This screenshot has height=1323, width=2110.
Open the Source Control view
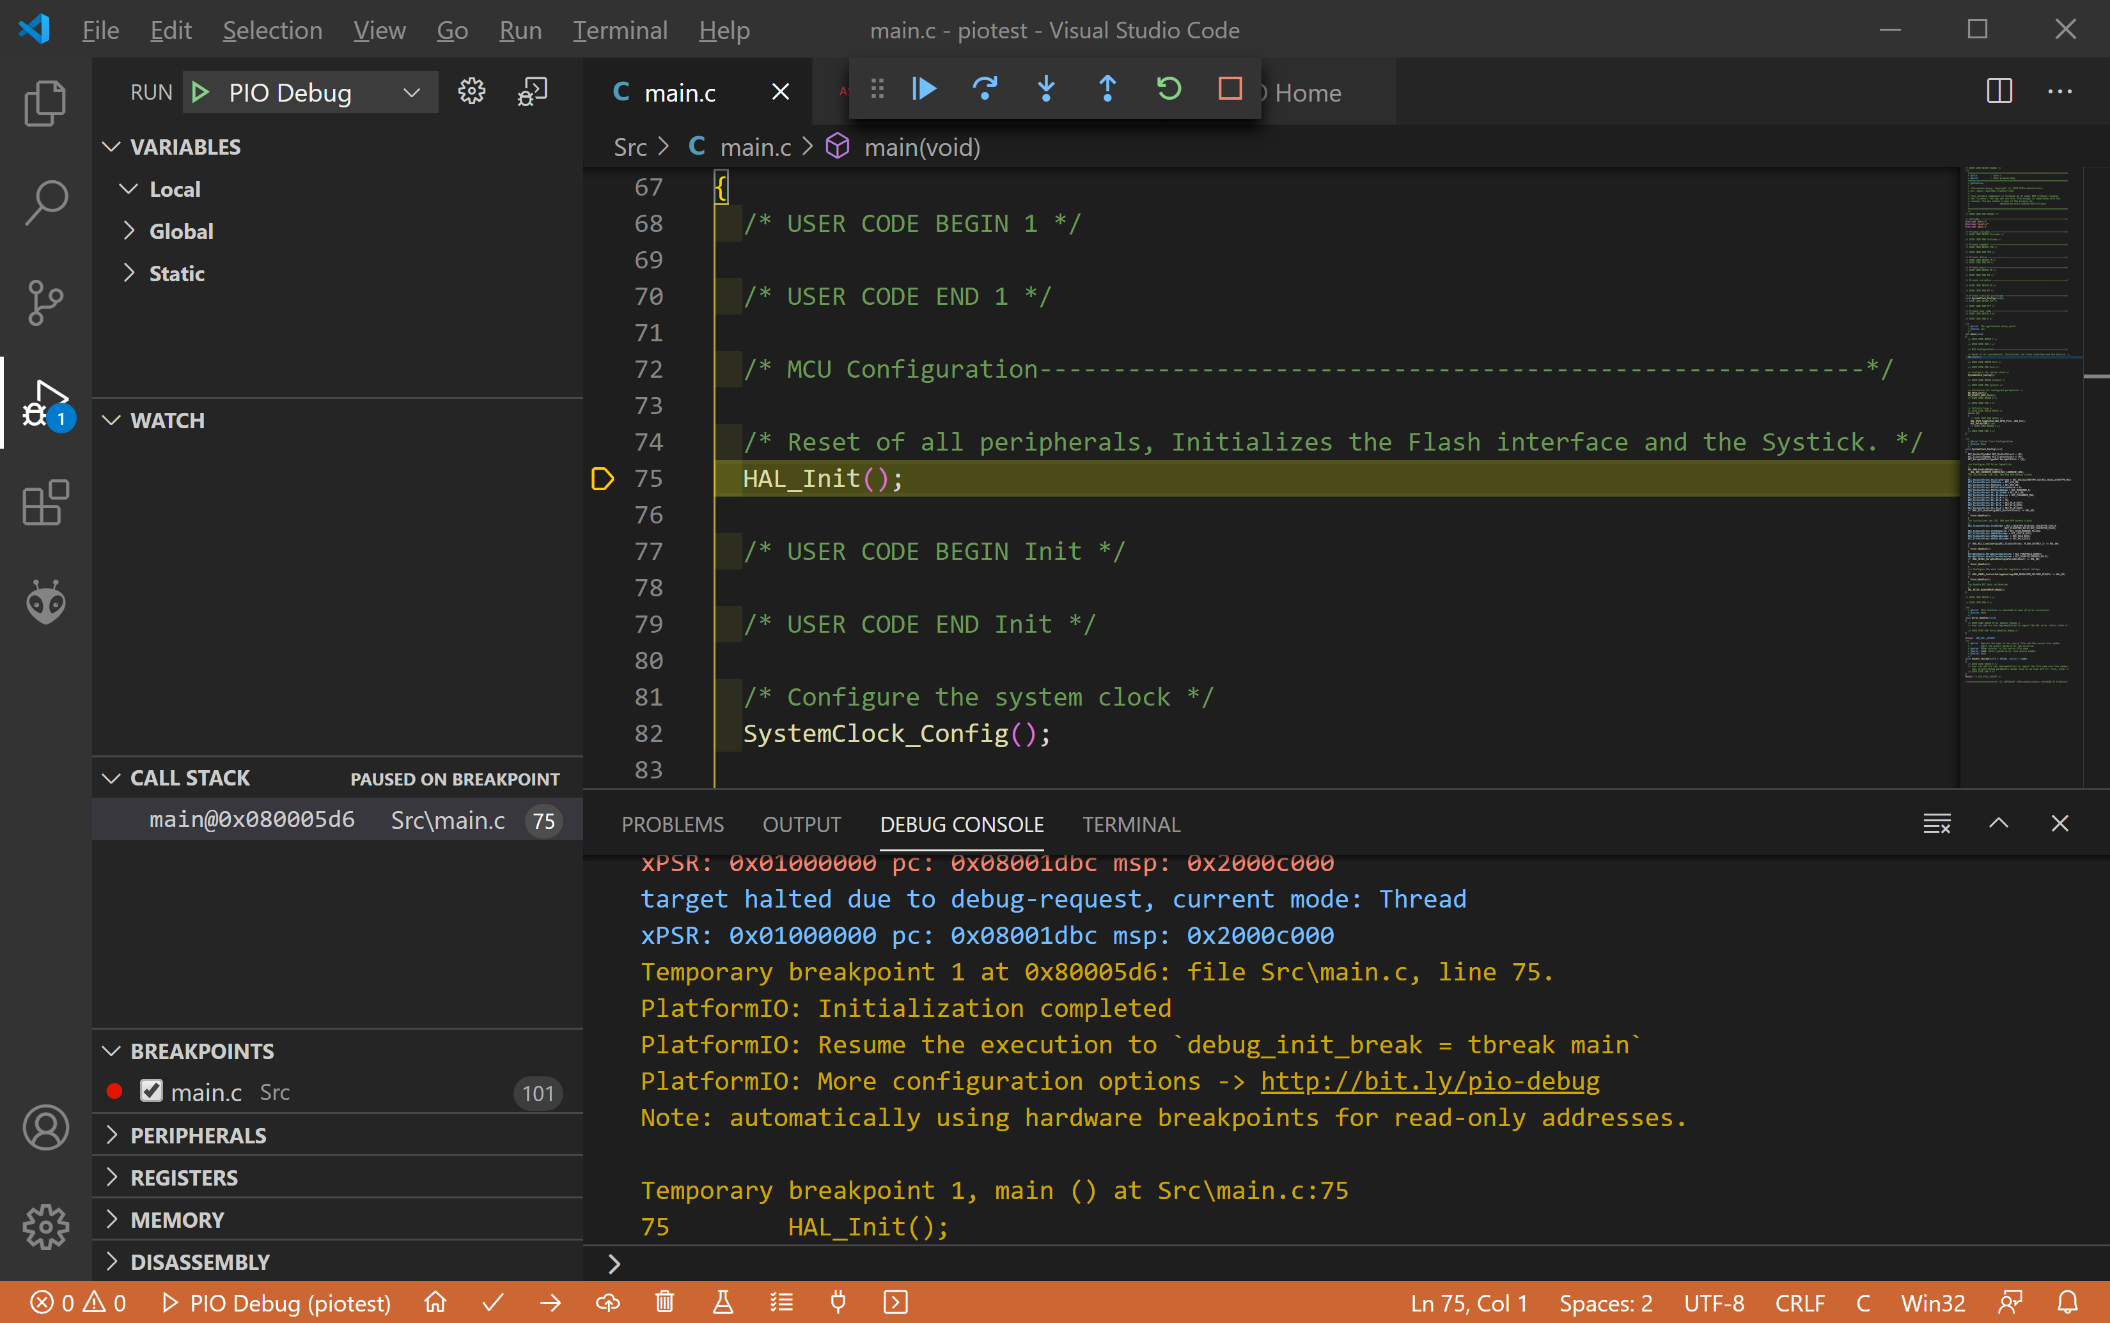coord(45,303)
